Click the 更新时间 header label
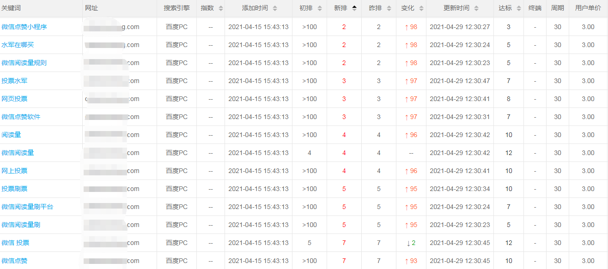 (456, 8)
